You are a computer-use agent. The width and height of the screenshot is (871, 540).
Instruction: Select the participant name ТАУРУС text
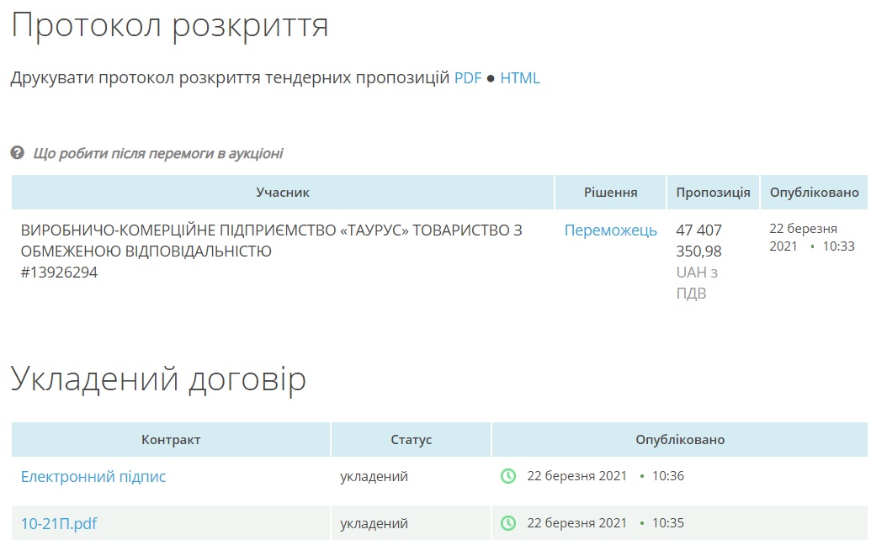(x=272, y=241)
